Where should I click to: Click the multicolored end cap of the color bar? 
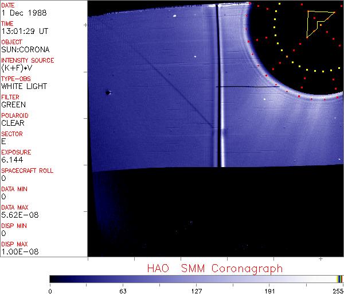tap(339, 278)
